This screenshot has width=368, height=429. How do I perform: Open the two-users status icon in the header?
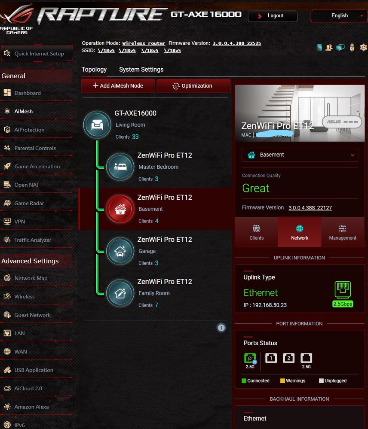tap(329, 48)
